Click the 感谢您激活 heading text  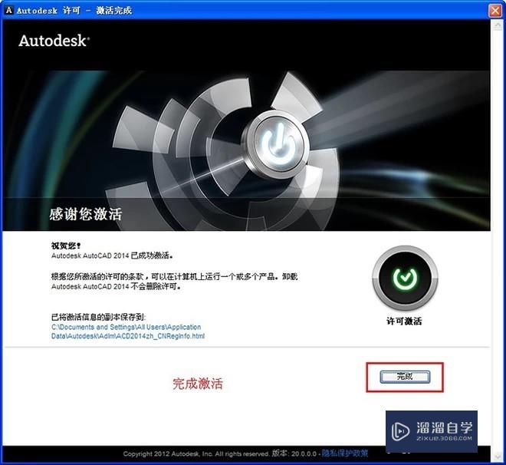click(x=86, y=214)
